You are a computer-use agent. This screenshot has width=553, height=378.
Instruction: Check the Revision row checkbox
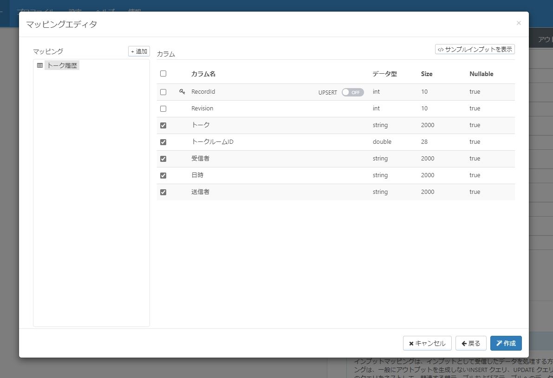tap(163, 108)
